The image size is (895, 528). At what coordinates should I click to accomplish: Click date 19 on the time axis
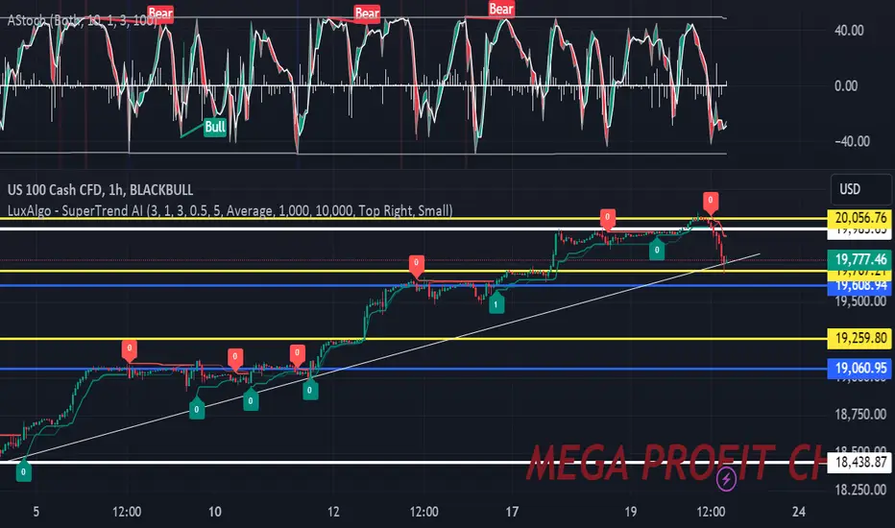coord(630,512)
